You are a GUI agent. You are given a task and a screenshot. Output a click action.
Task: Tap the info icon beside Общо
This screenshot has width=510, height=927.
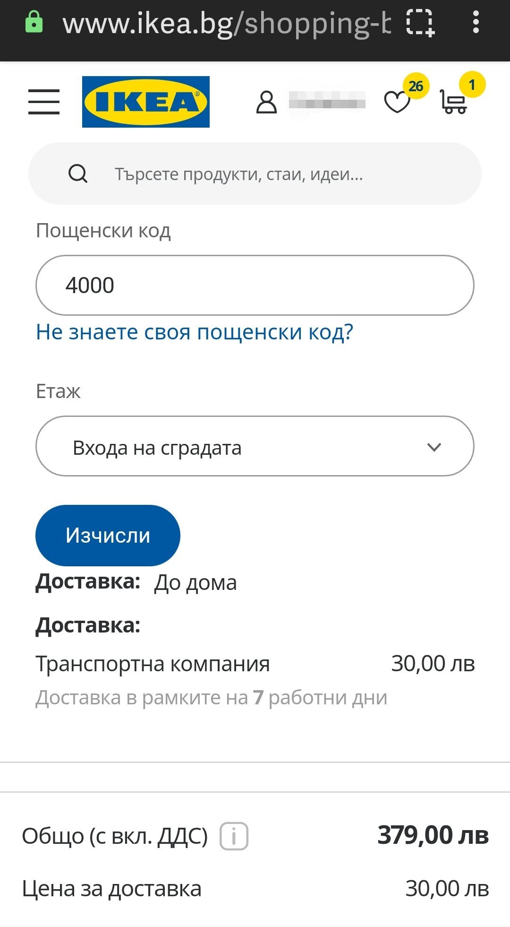(234, 836)
